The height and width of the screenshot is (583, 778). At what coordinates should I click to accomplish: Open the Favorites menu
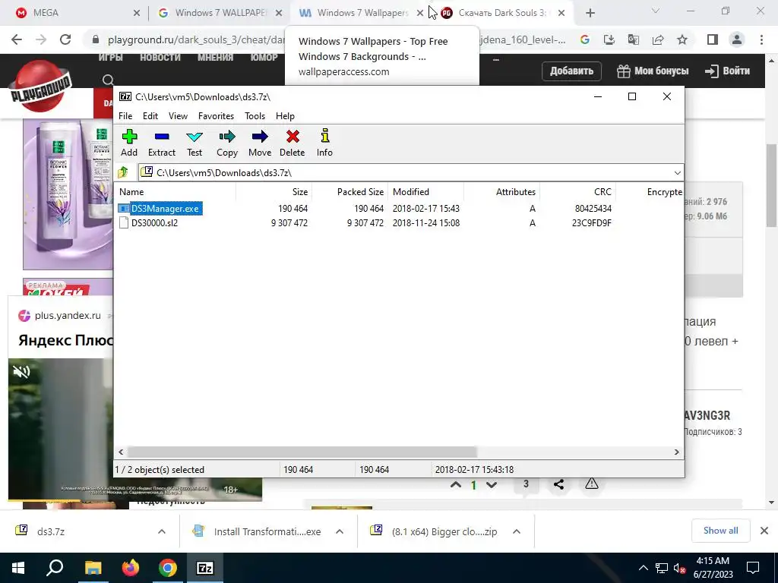[216, 116]
